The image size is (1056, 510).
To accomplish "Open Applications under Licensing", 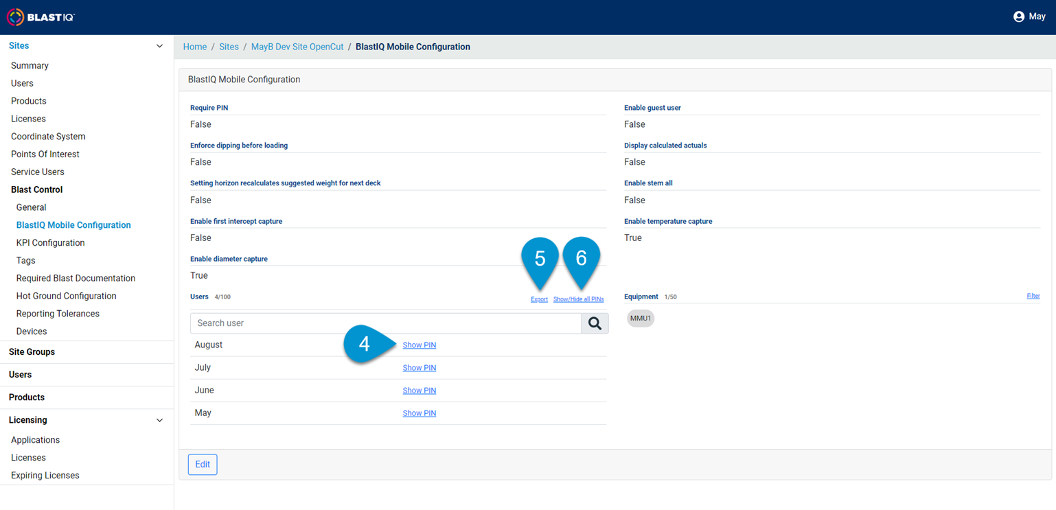I will point(35,440).
